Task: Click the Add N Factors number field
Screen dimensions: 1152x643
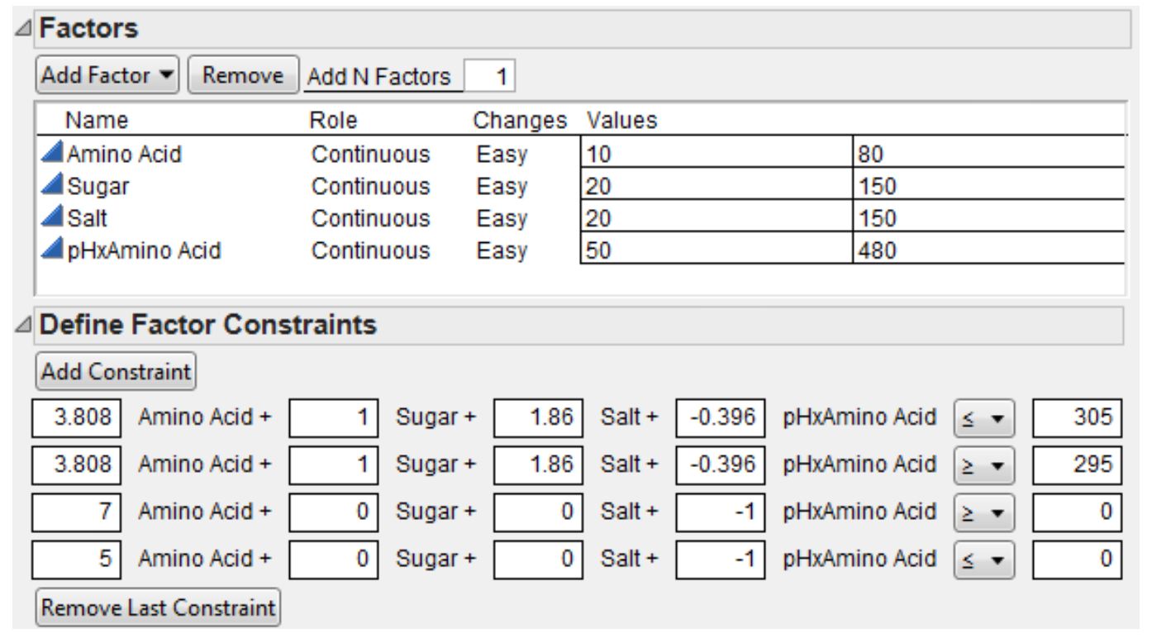Action: [x=490, y=78]
